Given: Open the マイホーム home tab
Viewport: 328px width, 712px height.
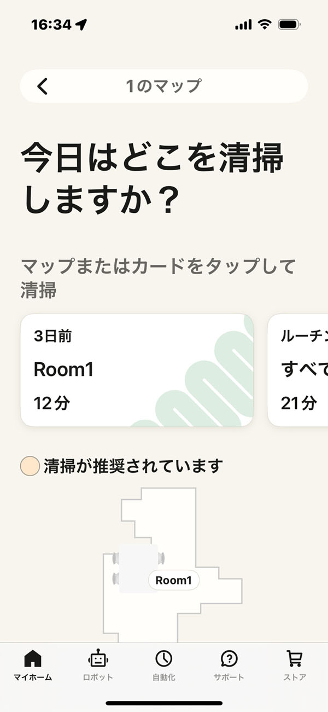Looking at the screenshot, I should pos(33,664).
